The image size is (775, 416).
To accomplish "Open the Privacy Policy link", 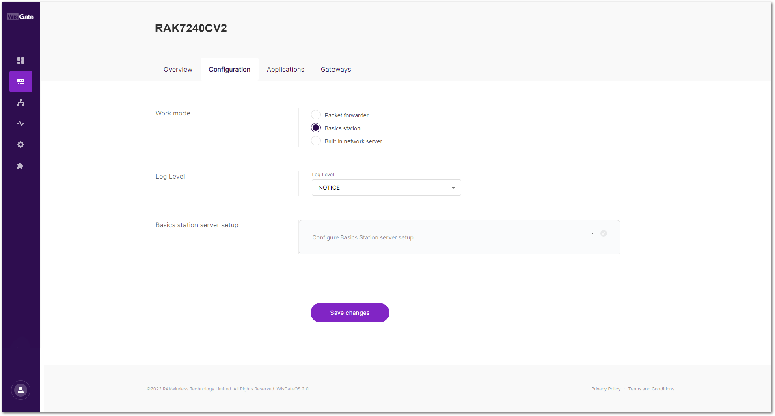I will click(606, 389).
